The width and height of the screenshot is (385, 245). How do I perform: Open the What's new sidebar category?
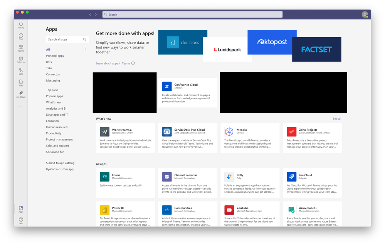pos(54,102)
